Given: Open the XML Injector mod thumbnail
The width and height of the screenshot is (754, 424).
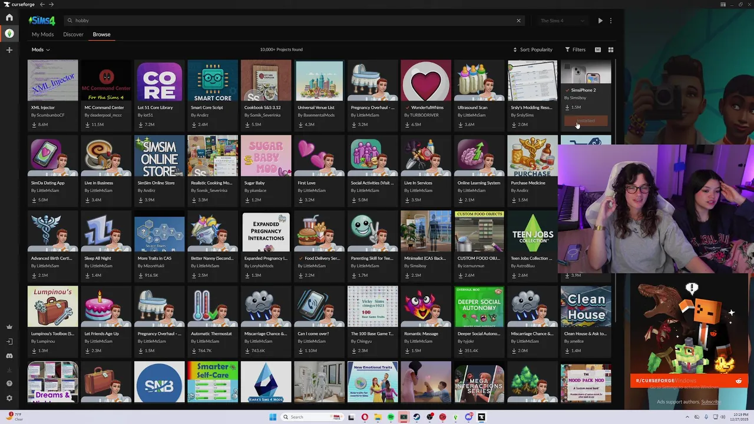Looking at the screenshot, I should point(52,81).
